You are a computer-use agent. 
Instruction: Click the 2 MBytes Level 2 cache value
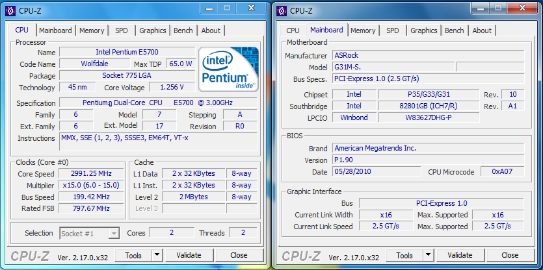(194, 197)
